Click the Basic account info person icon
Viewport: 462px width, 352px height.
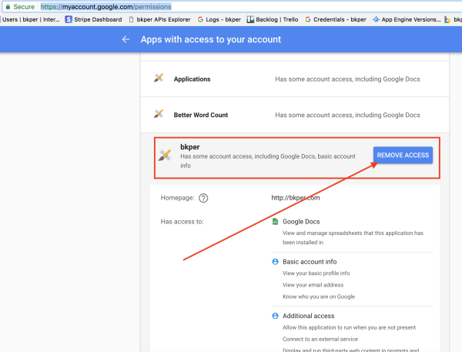275,261
